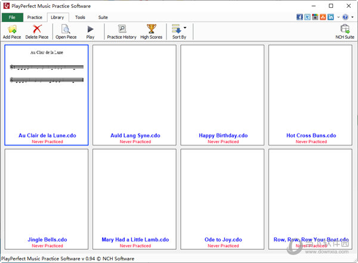
Task: Click the PlayPerfect app icon in title bar
Action: tap(7, 6)
